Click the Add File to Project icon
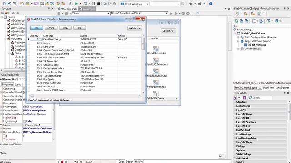The height and width of the screenshot is (163, 291). (x=58, y=4)
